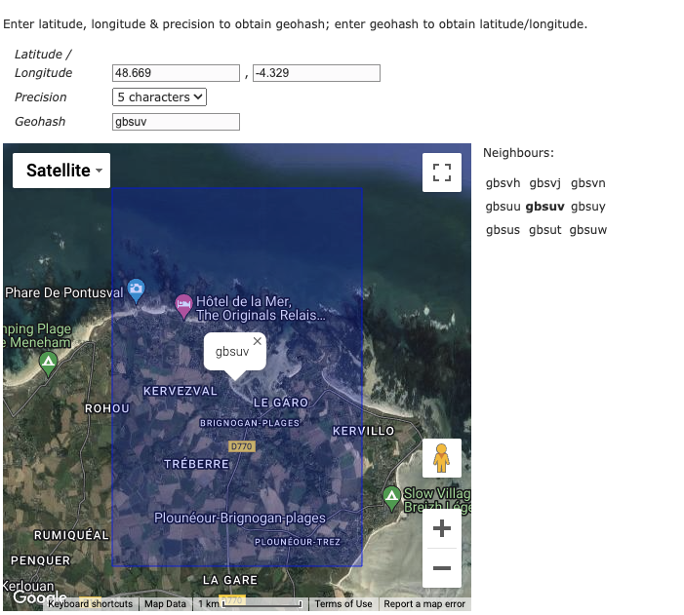Close the gbsuv info window

pyautogui.click(x=258, y=340)
